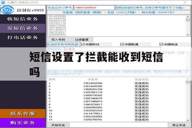Click results table scrollbar up arrow

(x=188, y=79)
